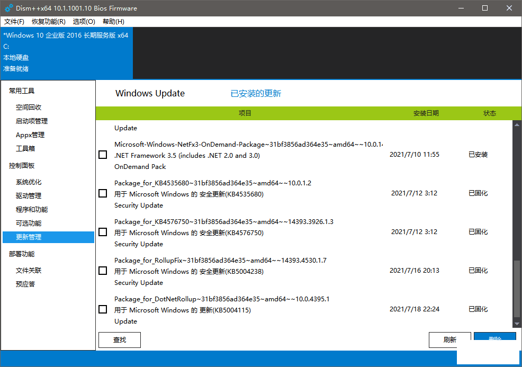This screenshot has height=367, width=522.
Task: Open 文件关联 in the sidebar
Action: click(x=29, y=271)
